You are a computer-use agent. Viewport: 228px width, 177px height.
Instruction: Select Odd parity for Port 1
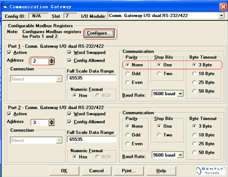[128, 74]
